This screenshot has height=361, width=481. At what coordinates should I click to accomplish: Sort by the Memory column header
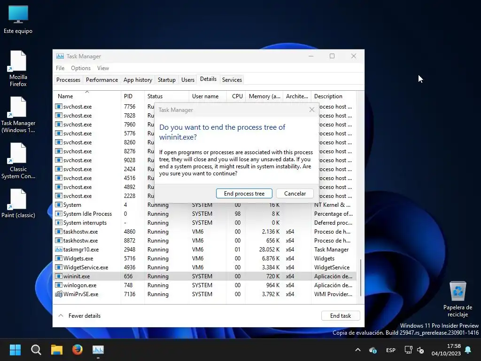(264, 96)
